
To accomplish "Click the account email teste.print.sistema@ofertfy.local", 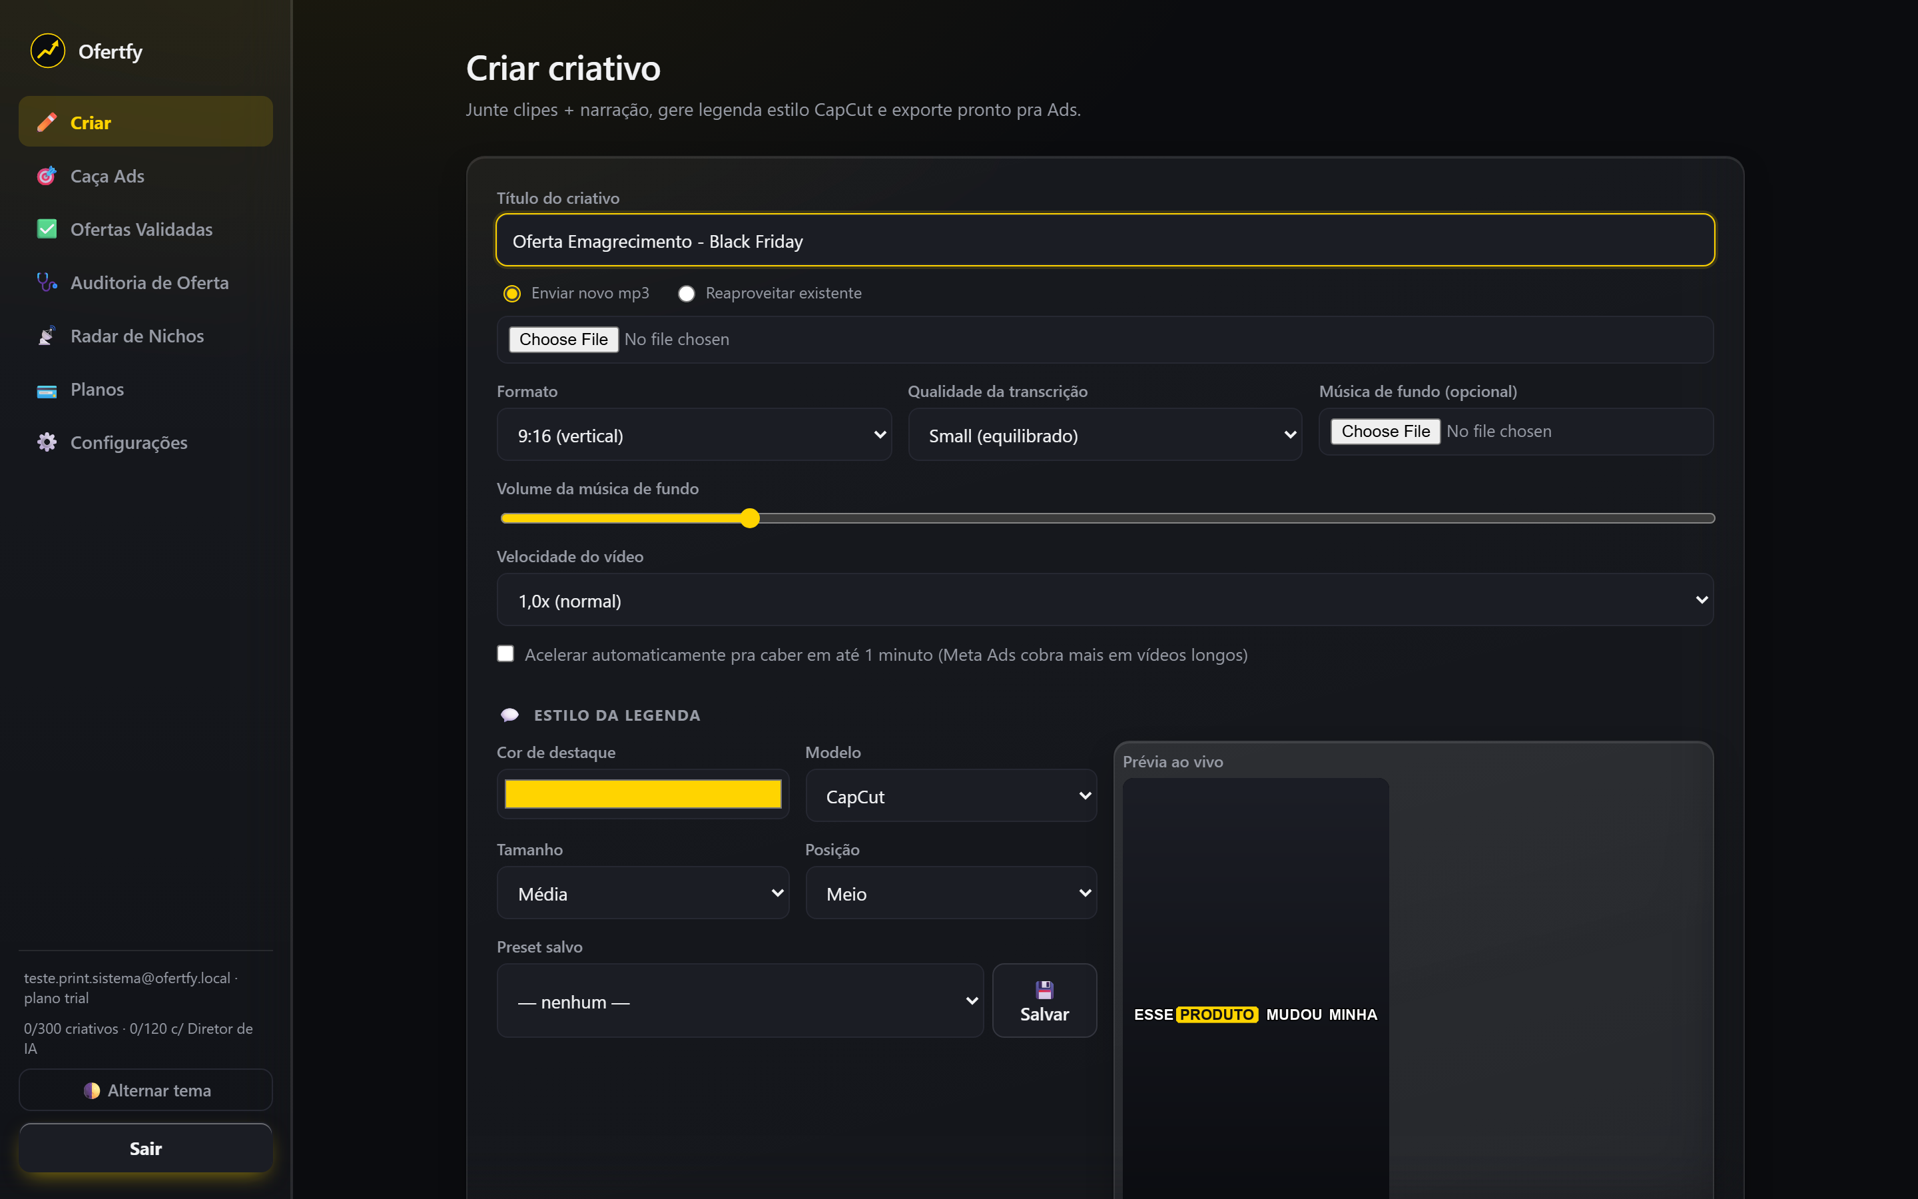I will (x=127, y=978).
